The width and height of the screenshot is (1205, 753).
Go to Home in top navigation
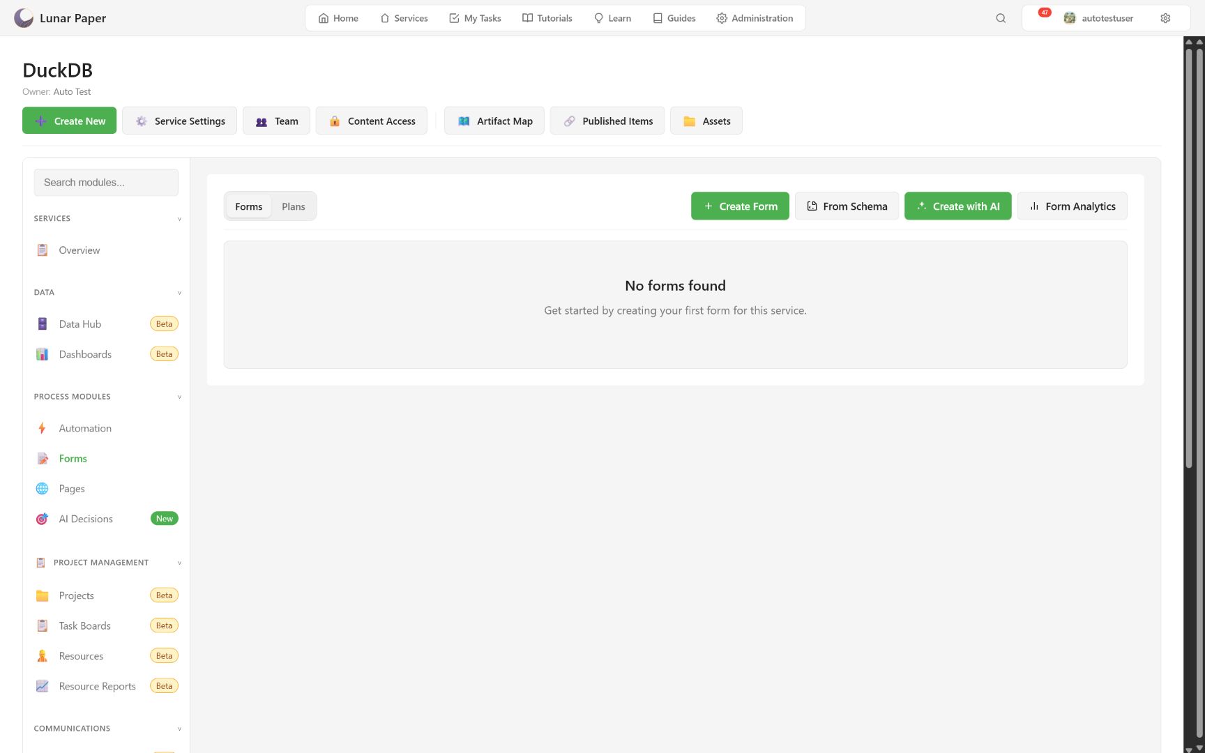pyautogui.click(x=338, y=18)
